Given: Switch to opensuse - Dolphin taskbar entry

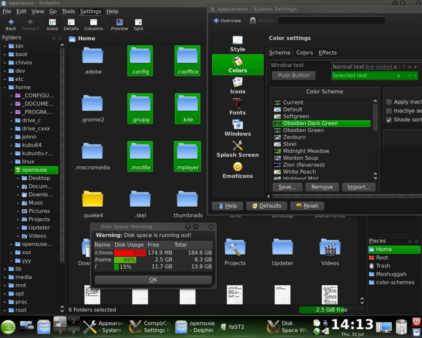Looking at the screenshot, I should point(195,327).
